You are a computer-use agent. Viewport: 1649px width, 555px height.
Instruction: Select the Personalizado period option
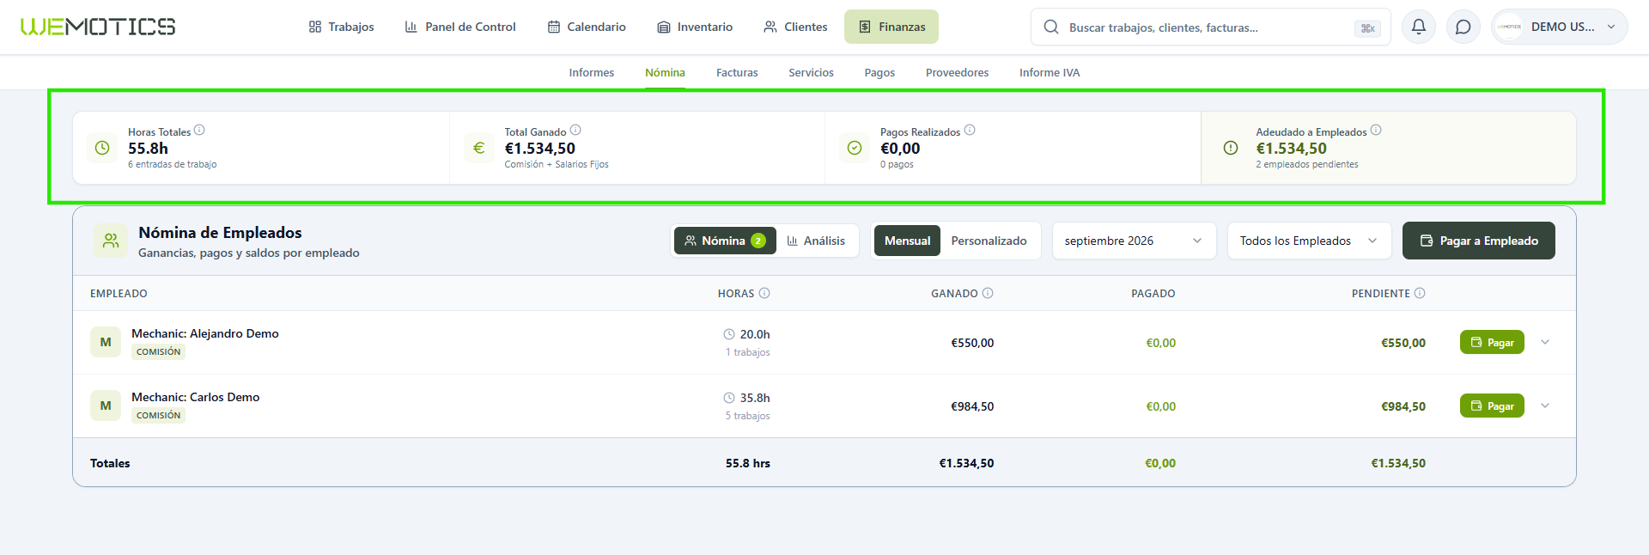(989, 241)
